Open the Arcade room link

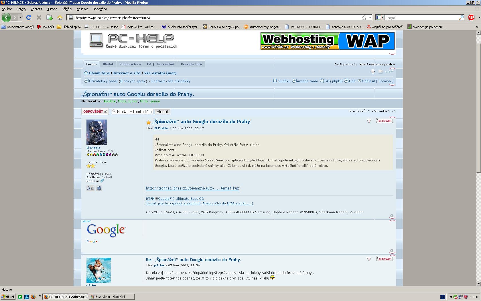(x=307, y=81)
